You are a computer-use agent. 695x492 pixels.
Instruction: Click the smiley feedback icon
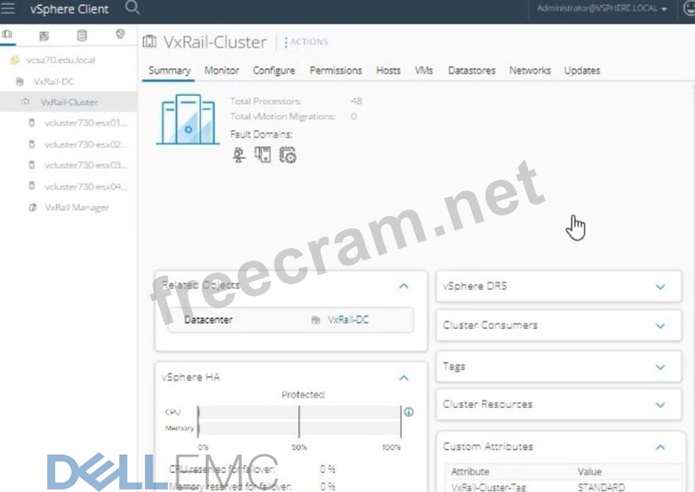pyautogui.click(x=689, y=9)
